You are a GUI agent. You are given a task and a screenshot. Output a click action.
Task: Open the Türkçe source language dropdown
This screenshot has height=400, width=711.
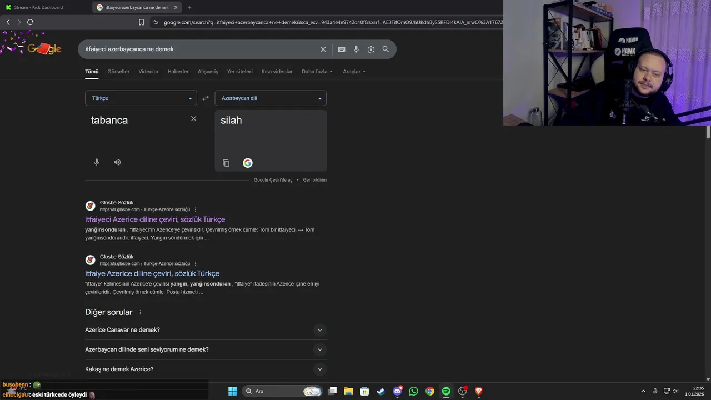coord(141,98)
